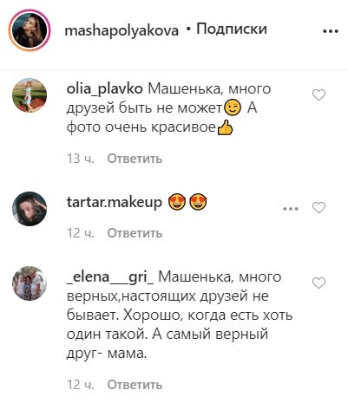Open tartar.makeup username link
This screenshot has height=403, width=348.
click(x=115, y=202)
